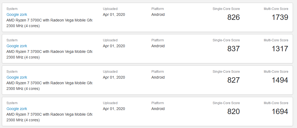This screenshot has width=297, height=128.
Task: Open Google zork link with single-core 827
Action: click(17, 77)
